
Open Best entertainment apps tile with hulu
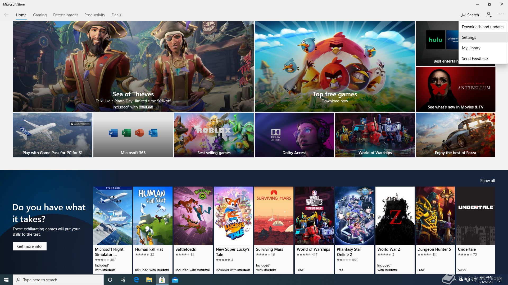[x=437, y=44]
